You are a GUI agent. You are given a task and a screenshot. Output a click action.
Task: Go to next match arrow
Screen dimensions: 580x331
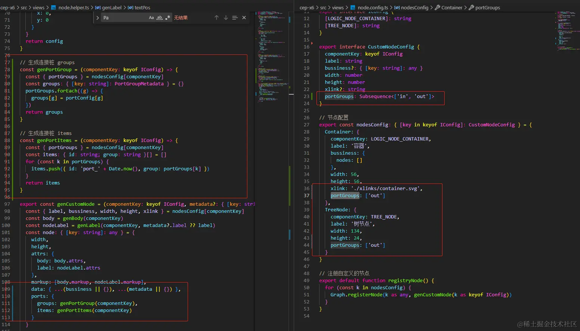[x=226, y=18]
